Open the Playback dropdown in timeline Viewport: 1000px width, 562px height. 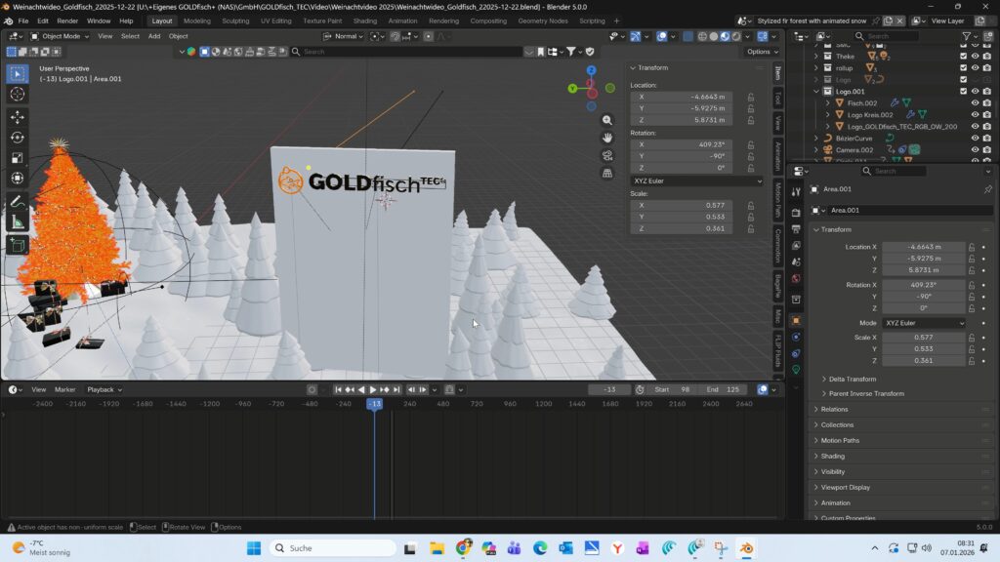104,389
